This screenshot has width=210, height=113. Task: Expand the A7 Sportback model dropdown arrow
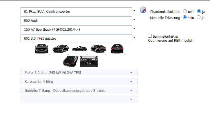[134, 28]
